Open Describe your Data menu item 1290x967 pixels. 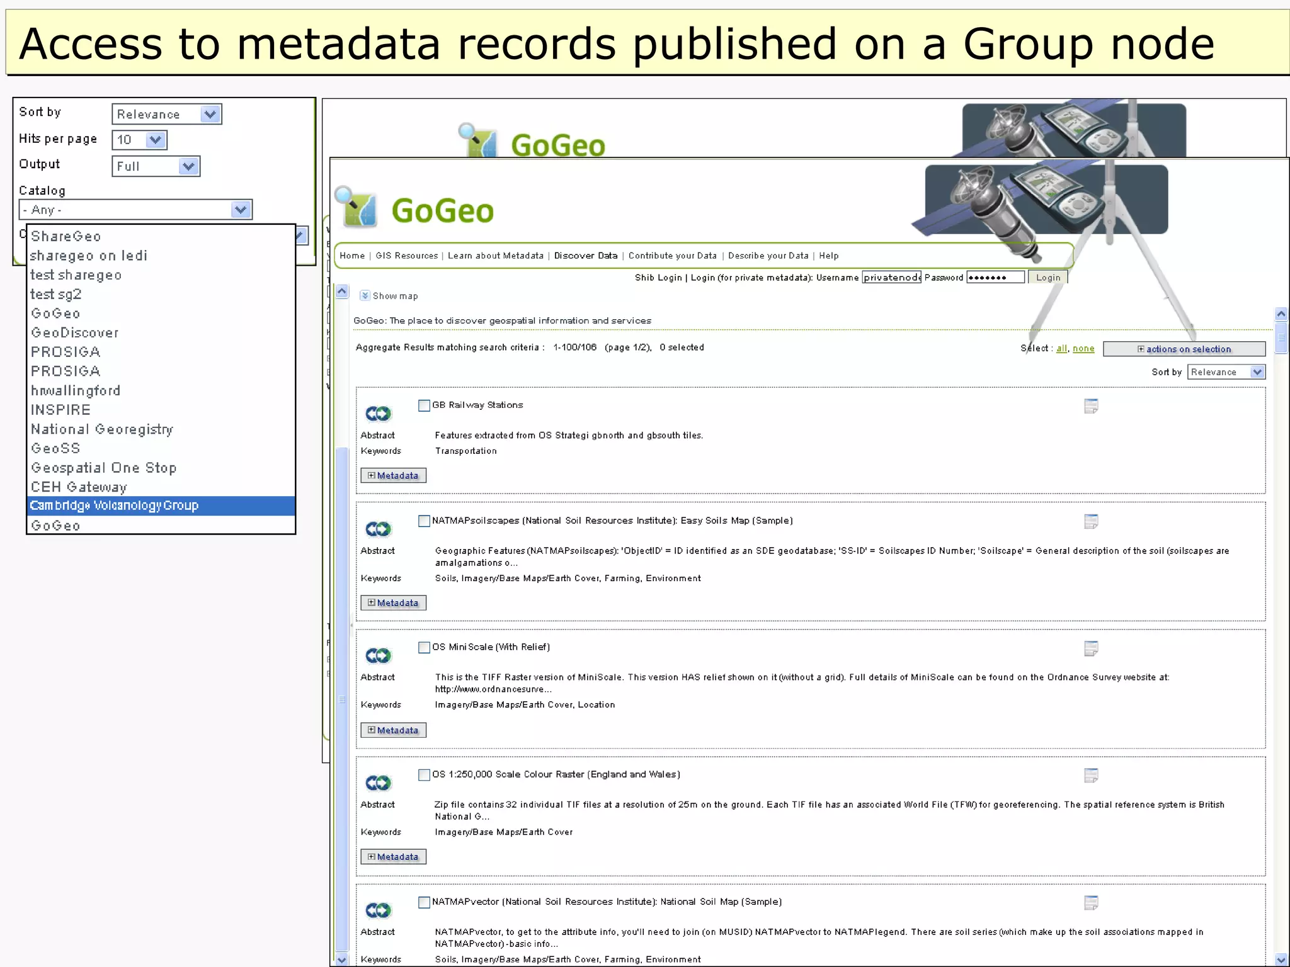click(768, 256)
